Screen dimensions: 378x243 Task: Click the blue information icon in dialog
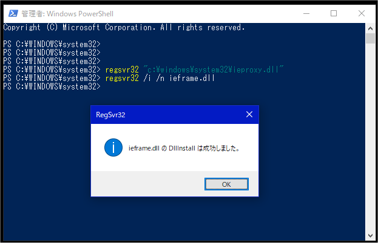pos(113,147)
